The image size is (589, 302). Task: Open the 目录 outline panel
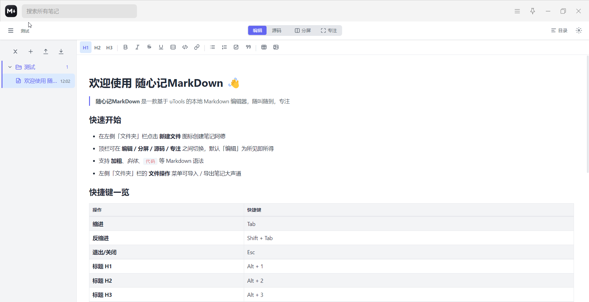(559, 30)
